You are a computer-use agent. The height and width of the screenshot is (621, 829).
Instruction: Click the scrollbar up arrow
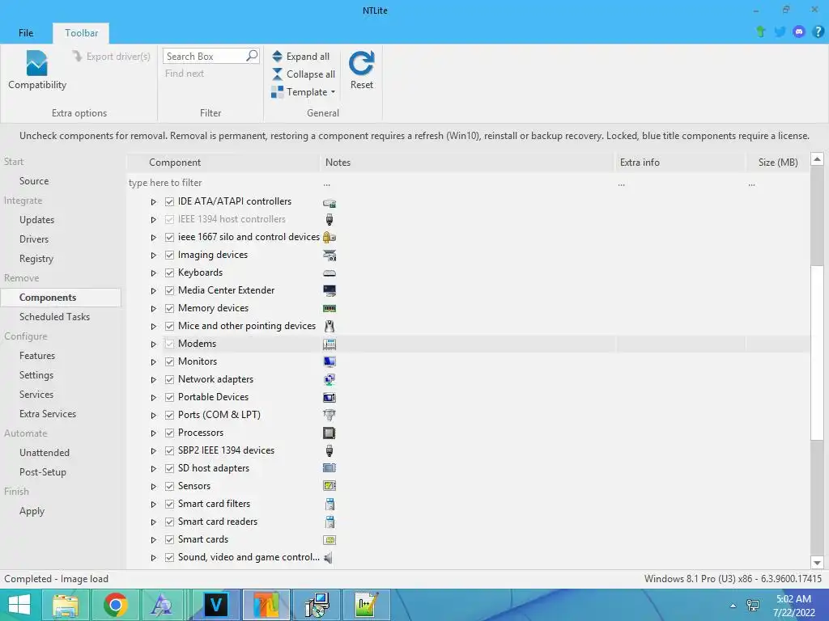(817, 159)
